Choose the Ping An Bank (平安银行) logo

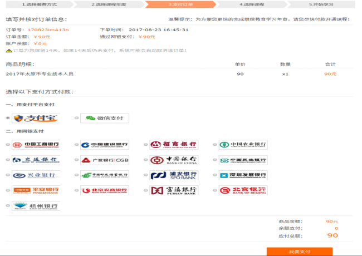tap(36, 191)
